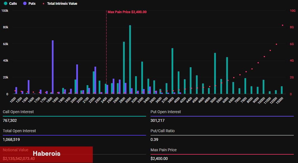Image resolution: width=298 pixels, height=163 pixels.
Task: Toggle the Puts legend series
Action: tap(29, 3)
